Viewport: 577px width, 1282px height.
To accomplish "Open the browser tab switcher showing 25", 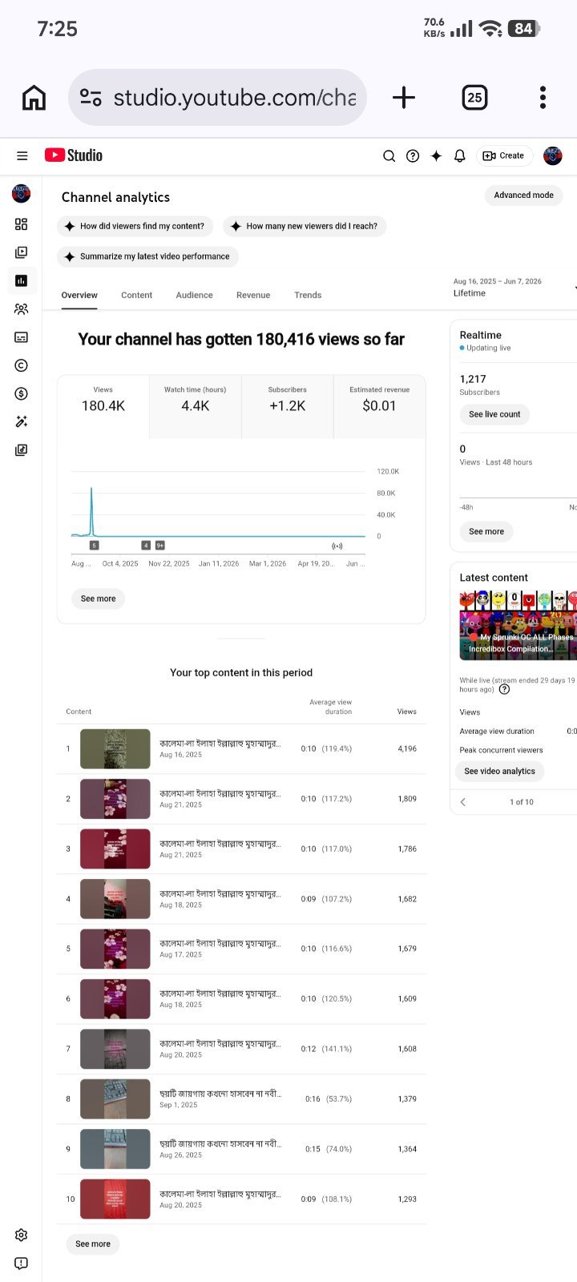I will coord(474,98).
